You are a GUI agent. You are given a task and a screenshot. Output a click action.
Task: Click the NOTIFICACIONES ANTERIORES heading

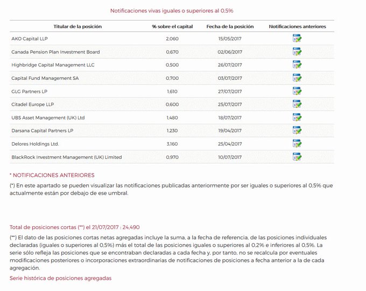tap(53, 175)
